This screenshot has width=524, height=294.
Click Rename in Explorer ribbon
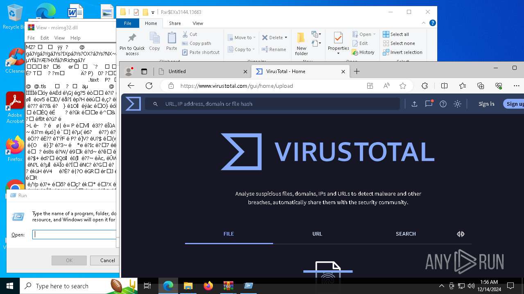coord(274,49)
